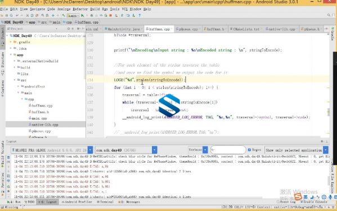Viewport: 337px width, 211px height.
Task: Click the Project panel hide icon
Action: (x=83, y=29)
